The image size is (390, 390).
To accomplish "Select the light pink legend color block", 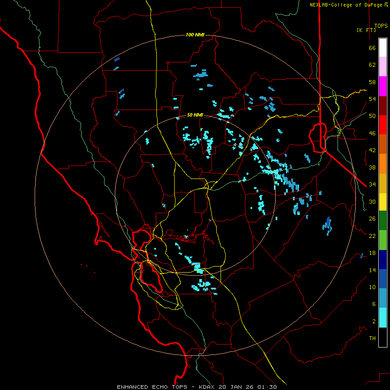I will point(383,66).
